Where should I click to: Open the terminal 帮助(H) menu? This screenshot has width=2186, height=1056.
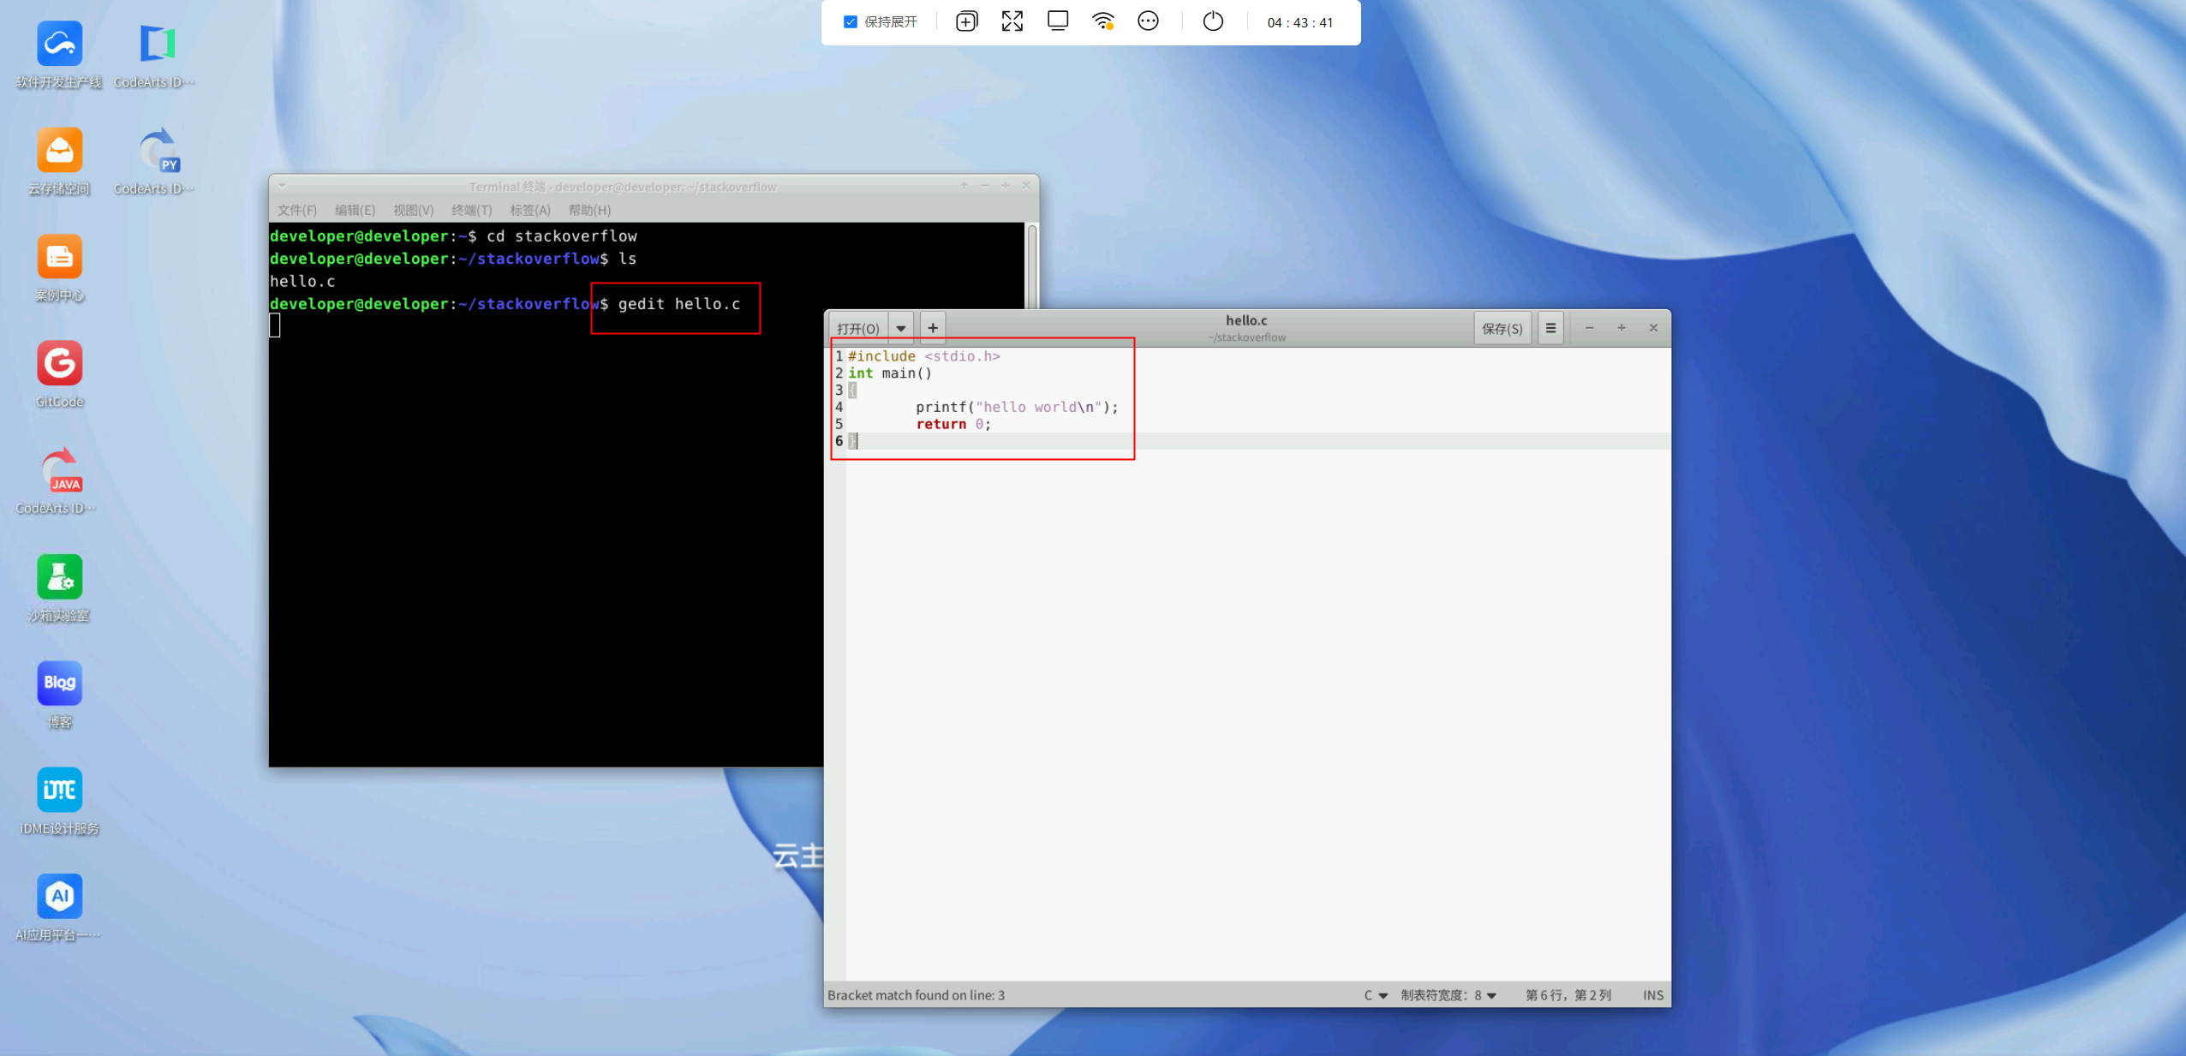click(x=589, y=210)
